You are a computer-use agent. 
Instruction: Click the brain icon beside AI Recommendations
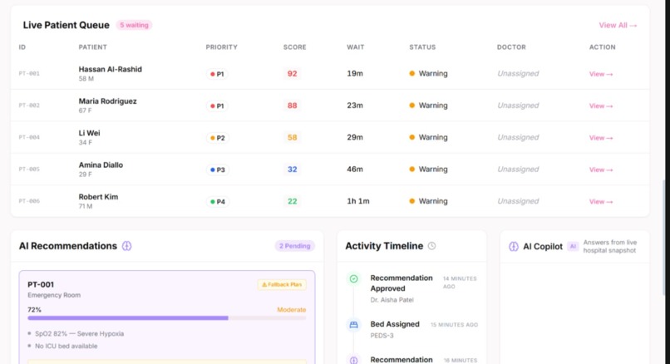127,246
